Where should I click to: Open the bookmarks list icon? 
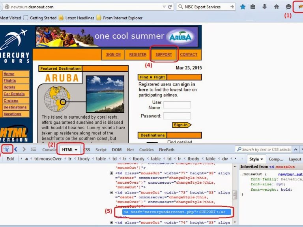point(253,7)
